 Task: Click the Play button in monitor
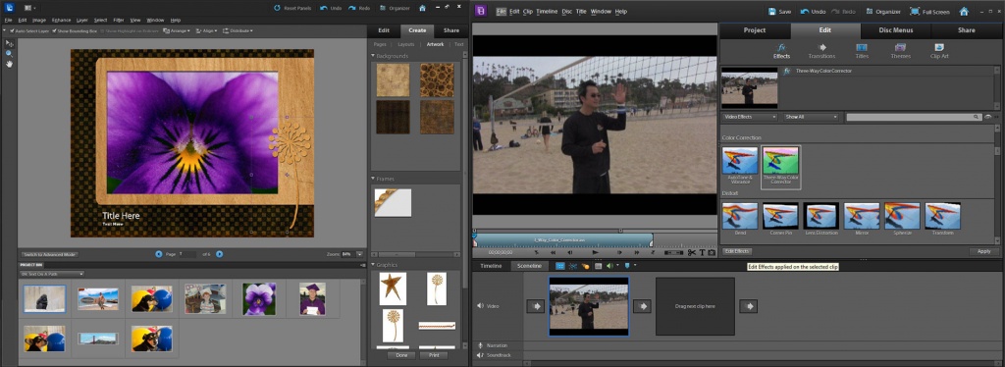[596, 252]
